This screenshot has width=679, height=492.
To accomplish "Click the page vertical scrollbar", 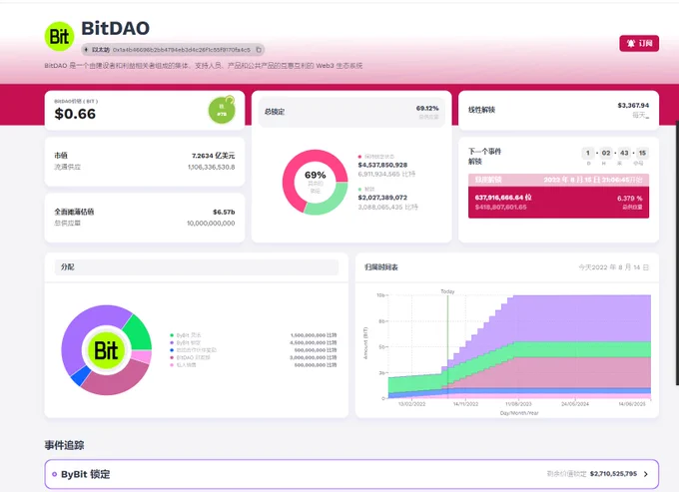I will pyautogui.click(x=677, y=253).
